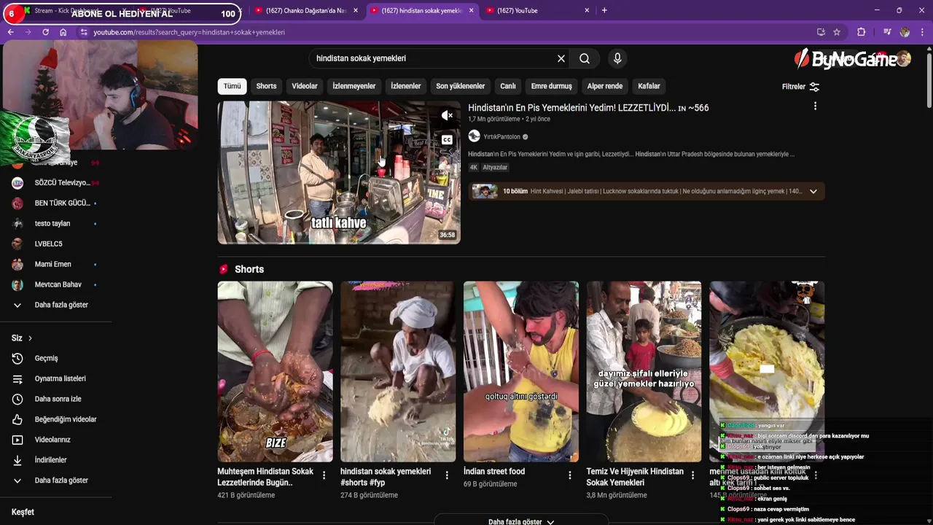The image size is (933, 525).
Task: Open the Indian street food short thumbnail
Action: pos(521,371)
